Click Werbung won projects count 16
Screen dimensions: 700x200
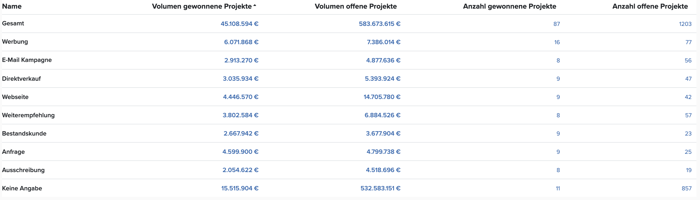(x=557, y=42)
